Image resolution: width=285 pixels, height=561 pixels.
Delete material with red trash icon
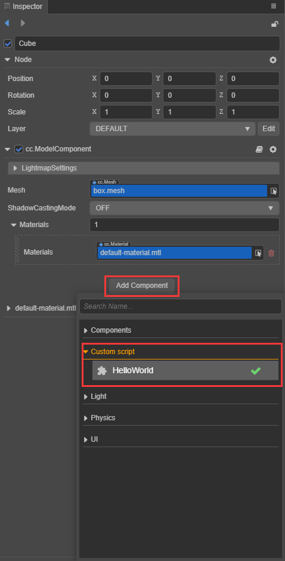(271, 253)
